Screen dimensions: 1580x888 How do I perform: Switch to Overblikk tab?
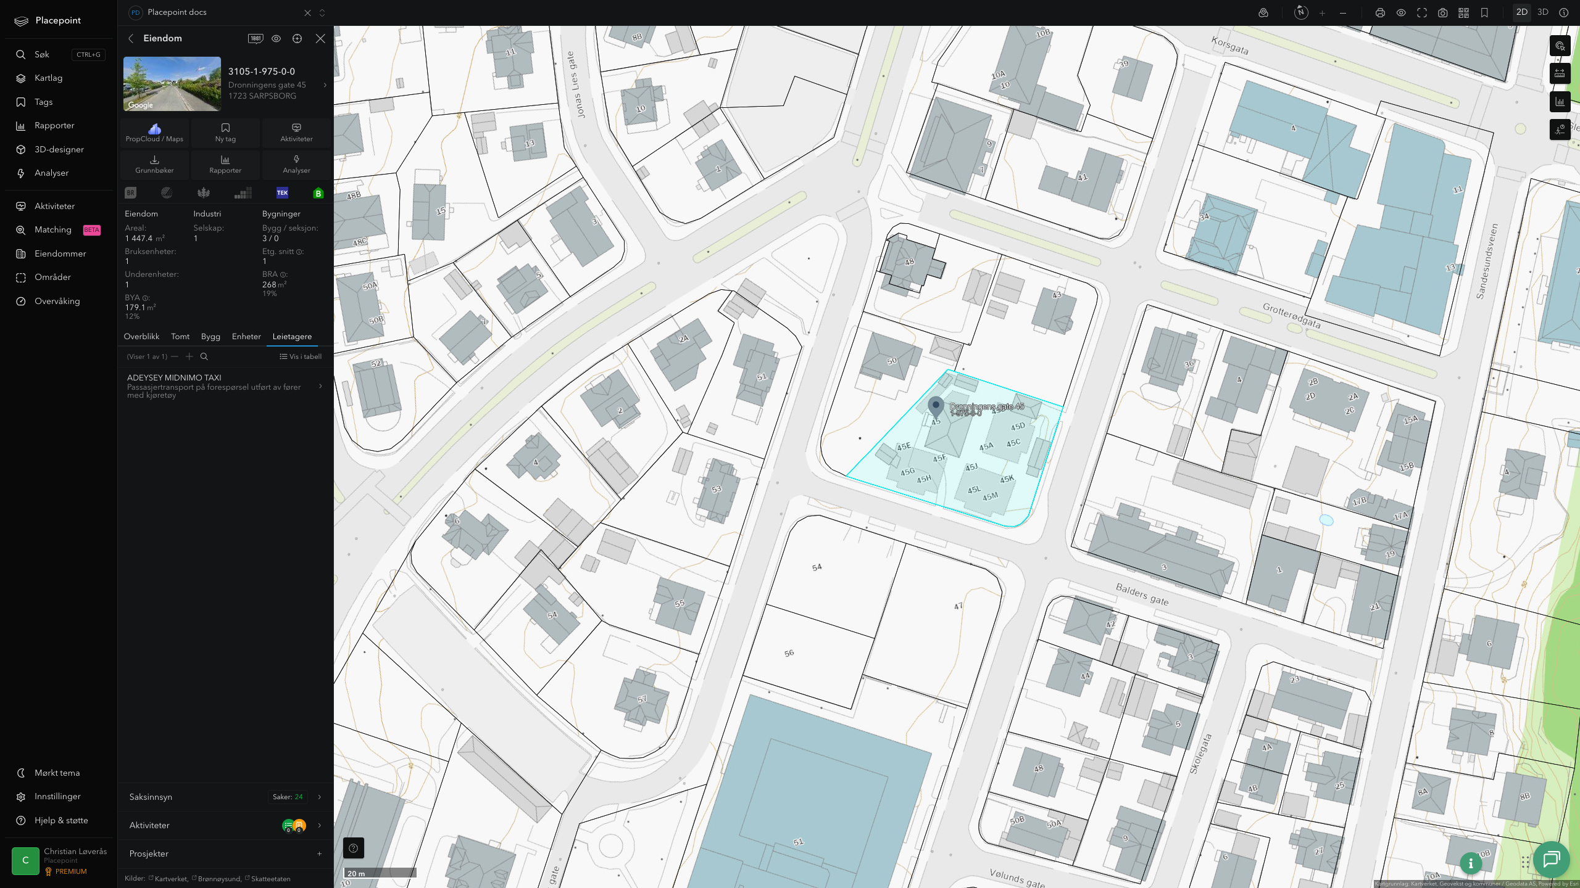point(141,336)
